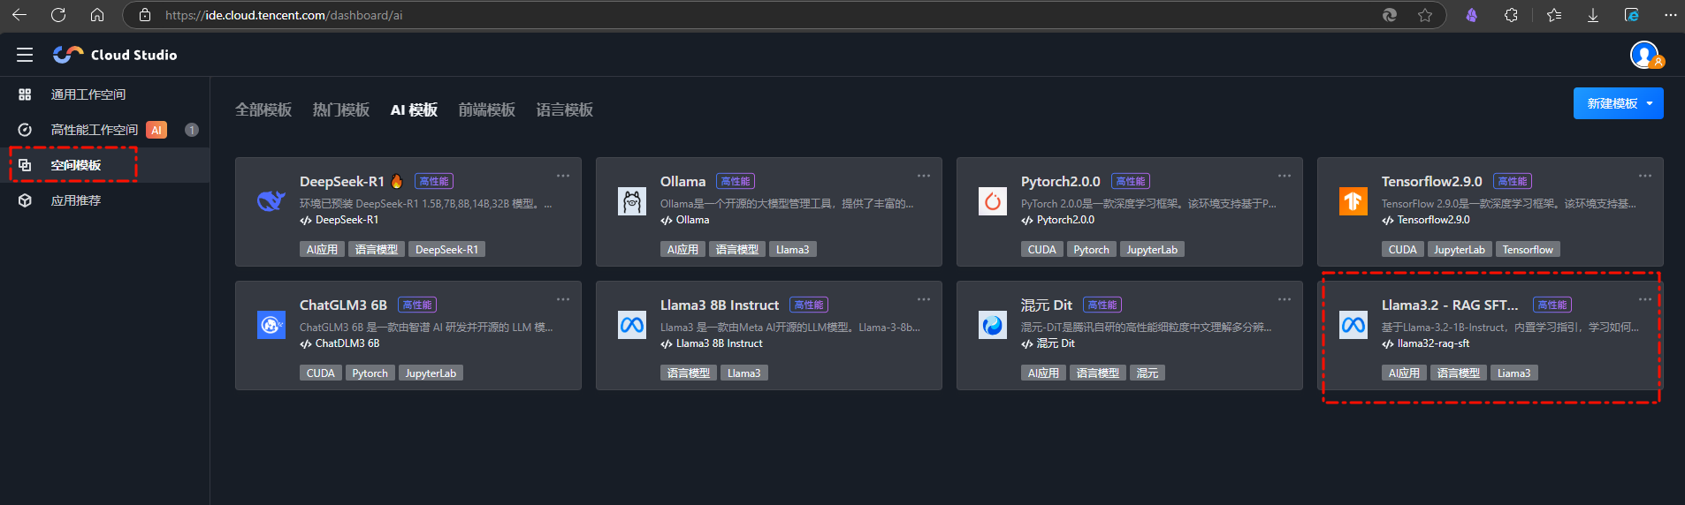1685x505 pixels.
Task: Click the DeepSeek-R1 tag on DeepSeek card
Action: [446, 250]
